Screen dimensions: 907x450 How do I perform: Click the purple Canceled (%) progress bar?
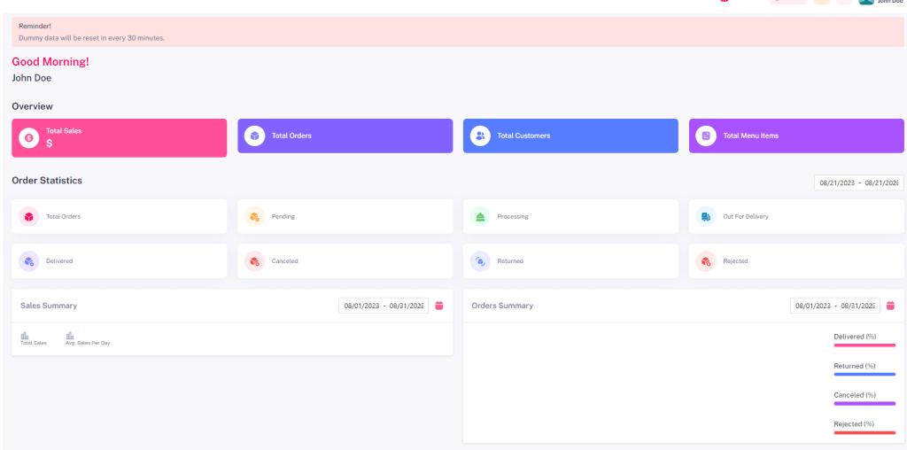(864, 403)
